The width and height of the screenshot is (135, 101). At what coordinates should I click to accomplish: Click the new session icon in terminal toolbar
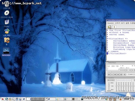tap(109, 27)
